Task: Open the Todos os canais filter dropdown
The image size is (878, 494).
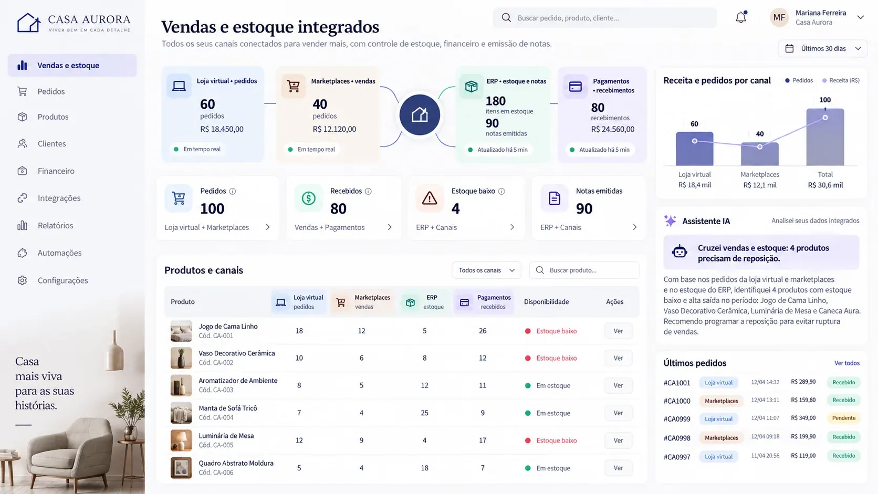Action: [x=486, y=270]
